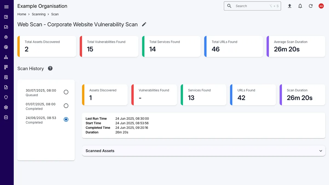
Task: Go to Home breadcrumb
Action: [22, 14]
